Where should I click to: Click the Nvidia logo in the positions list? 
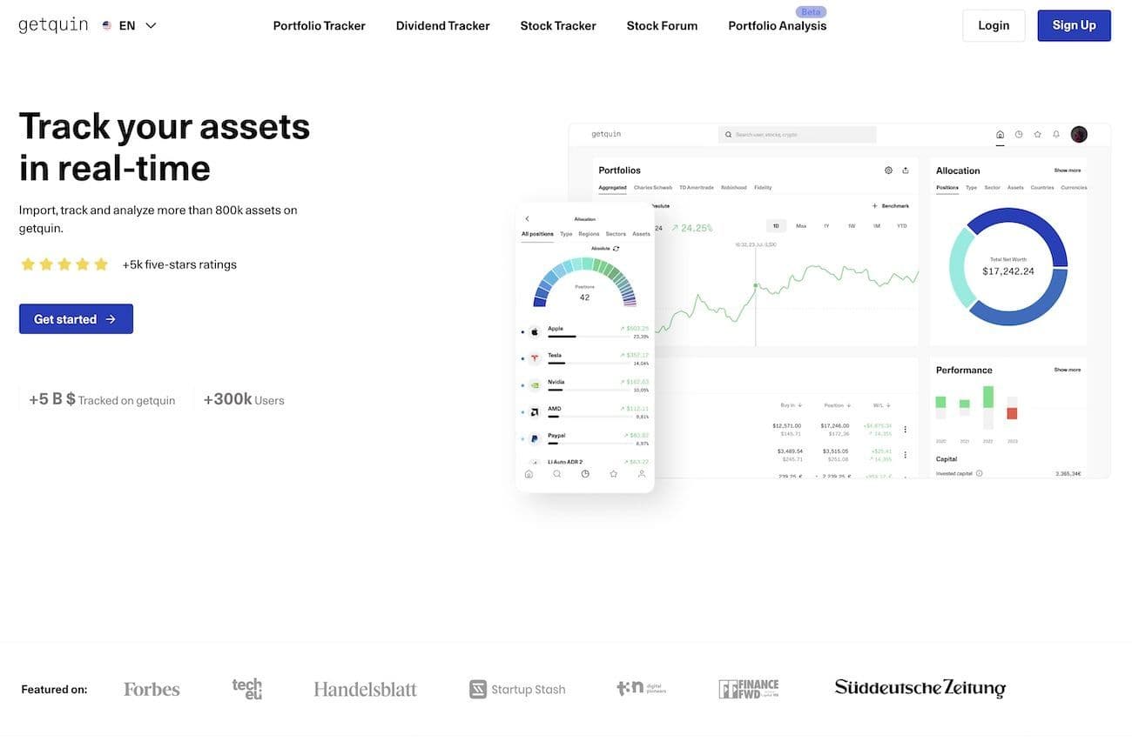point(535,384)
